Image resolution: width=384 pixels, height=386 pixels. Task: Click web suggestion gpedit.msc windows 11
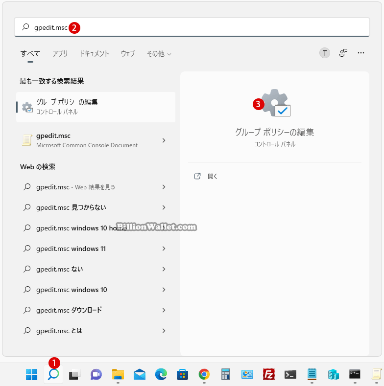point(96,249)
